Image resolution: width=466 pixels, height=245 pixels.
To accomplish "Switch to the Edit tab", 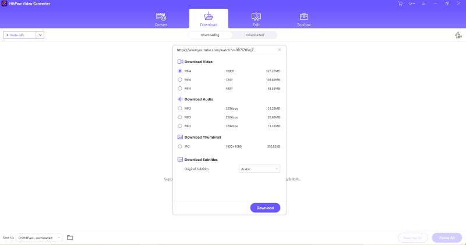I will [256, 19].
